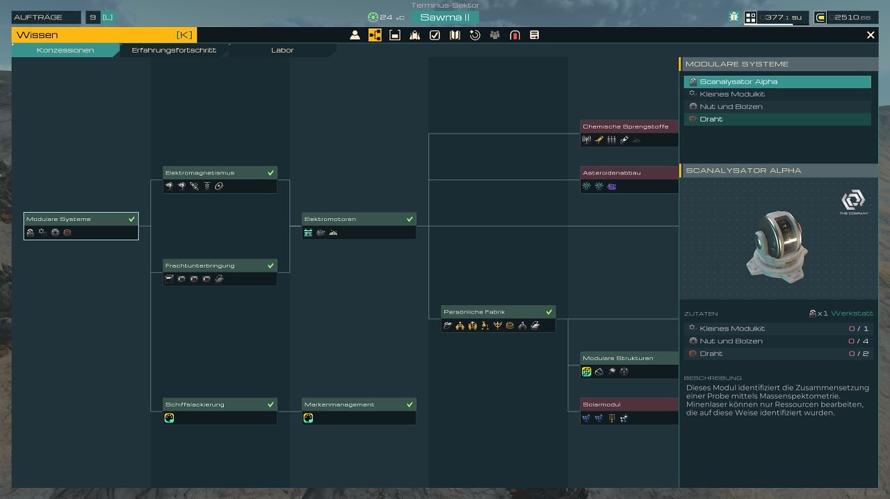Image resolution: width=890 pixels, height=499 pixels.
Task: Open the red arch toolbar icon
Action: pyautogui.click(x=515, y=35)
